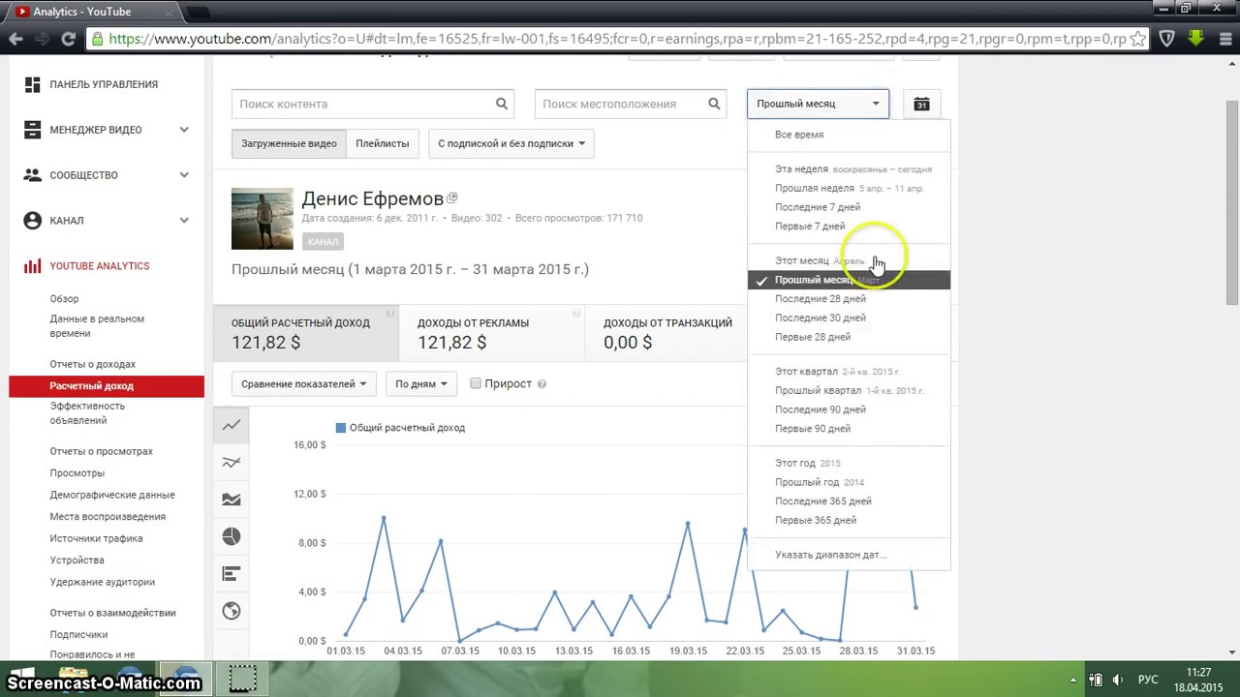Choose Эта неделя from period list

click(801, 169)
